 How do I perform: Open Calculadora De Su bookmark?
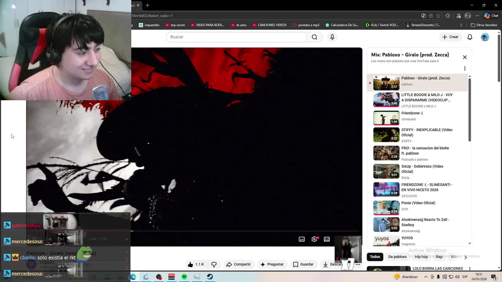point(342,25)
